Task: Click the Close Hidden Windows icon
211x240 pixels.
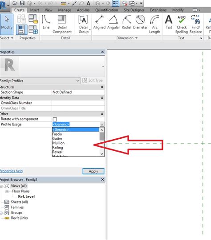Action: (125, 3)
